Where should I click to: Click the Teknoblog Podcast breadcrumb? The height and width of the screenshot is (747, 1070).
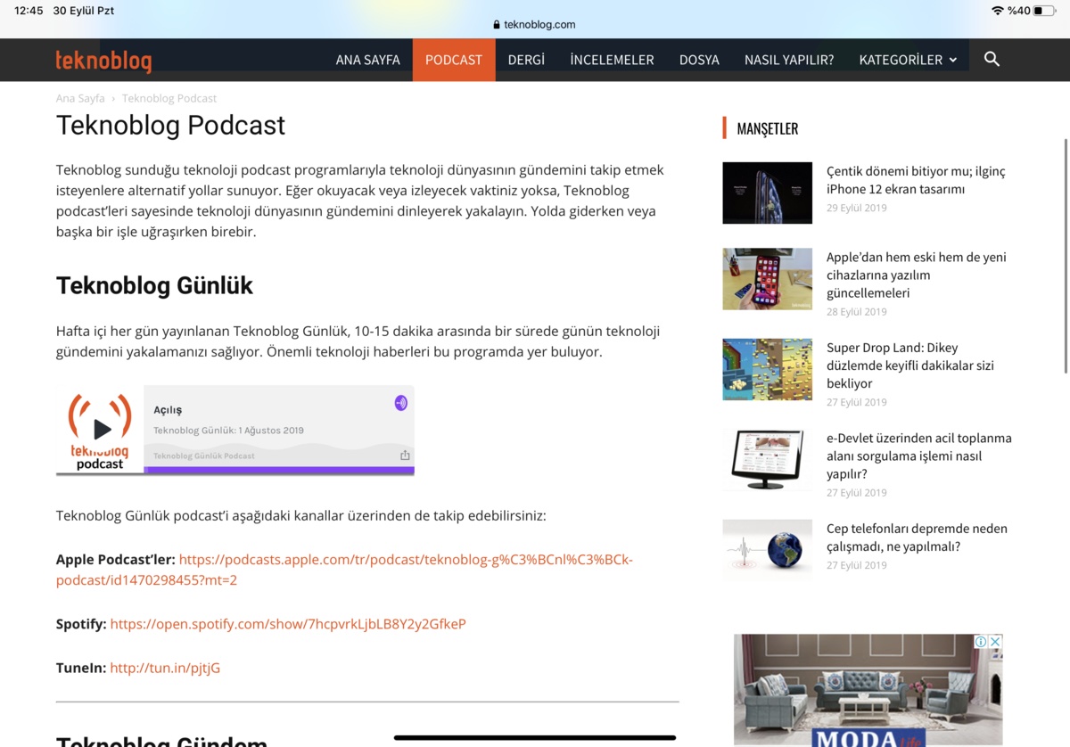pos(169,98)
